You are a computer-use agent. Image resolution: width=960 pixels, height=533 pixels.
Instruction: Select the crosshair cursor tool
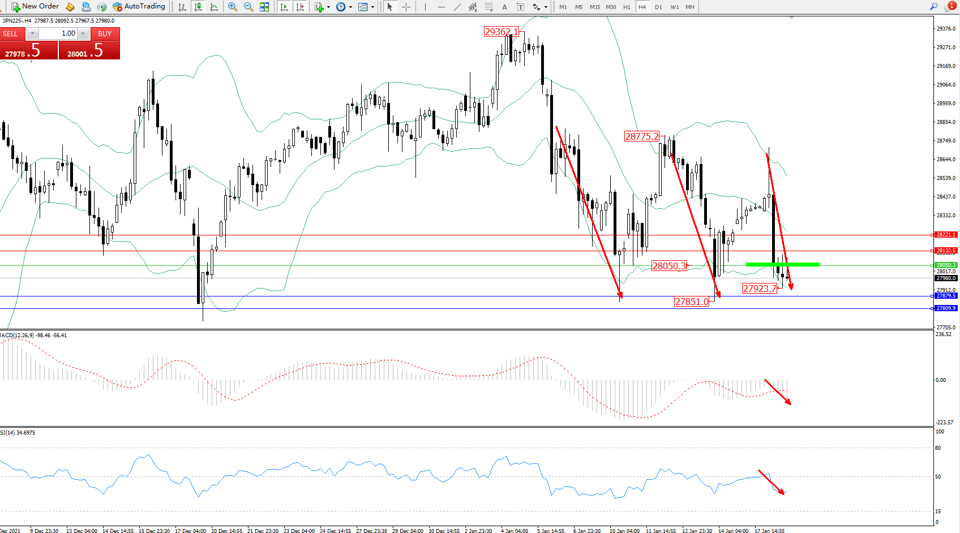tap(406, 7)
